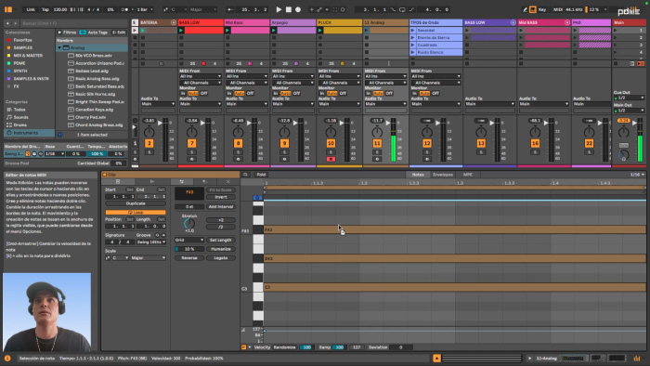Screen dimensions: 650x366
Task: Toggle track activator 22 on PAD track
Action: click(x=589, y=143)
